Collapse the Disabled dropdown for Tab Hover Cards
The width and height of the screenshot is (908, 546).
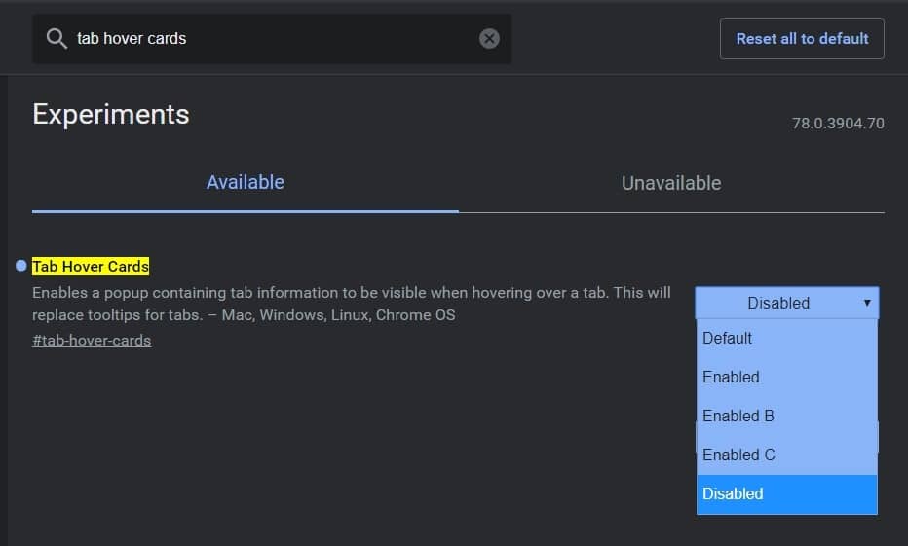coord(787,303)
